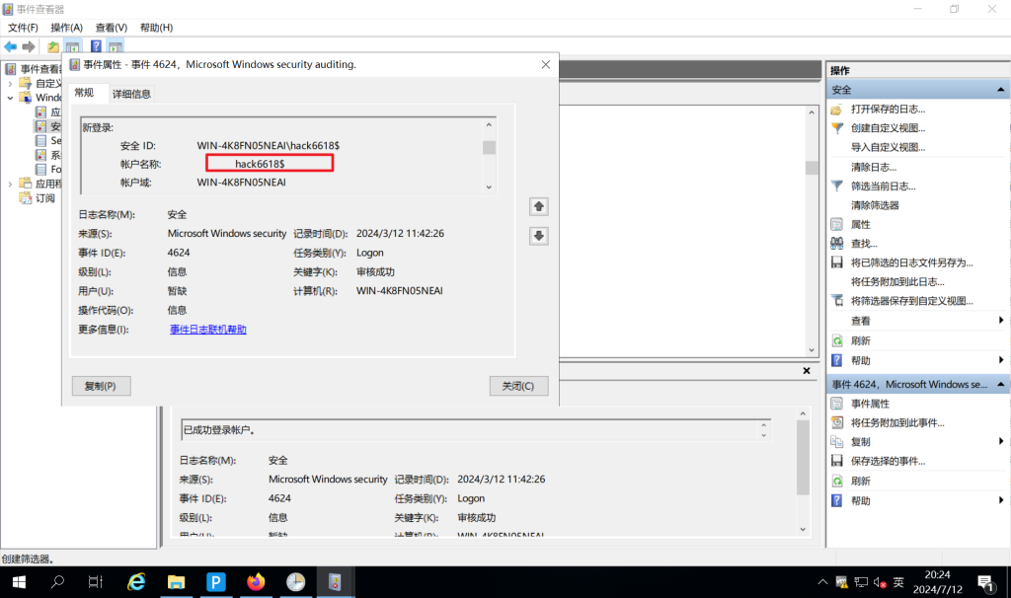Viewport: 1011px width, 598px height.
Task: Collapse the Security actions section header
Action: (1002, 90)
